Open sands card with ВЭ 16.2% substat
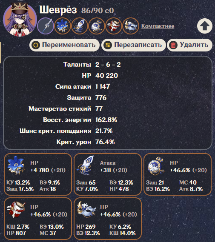215x242 pixels. (x=178, y=174)
